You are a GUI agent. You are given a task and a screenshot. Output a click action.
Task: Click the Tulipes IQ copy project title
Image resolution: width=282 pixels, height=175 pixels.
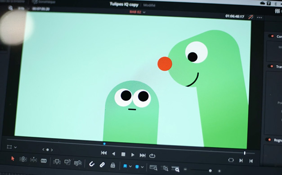124,4
